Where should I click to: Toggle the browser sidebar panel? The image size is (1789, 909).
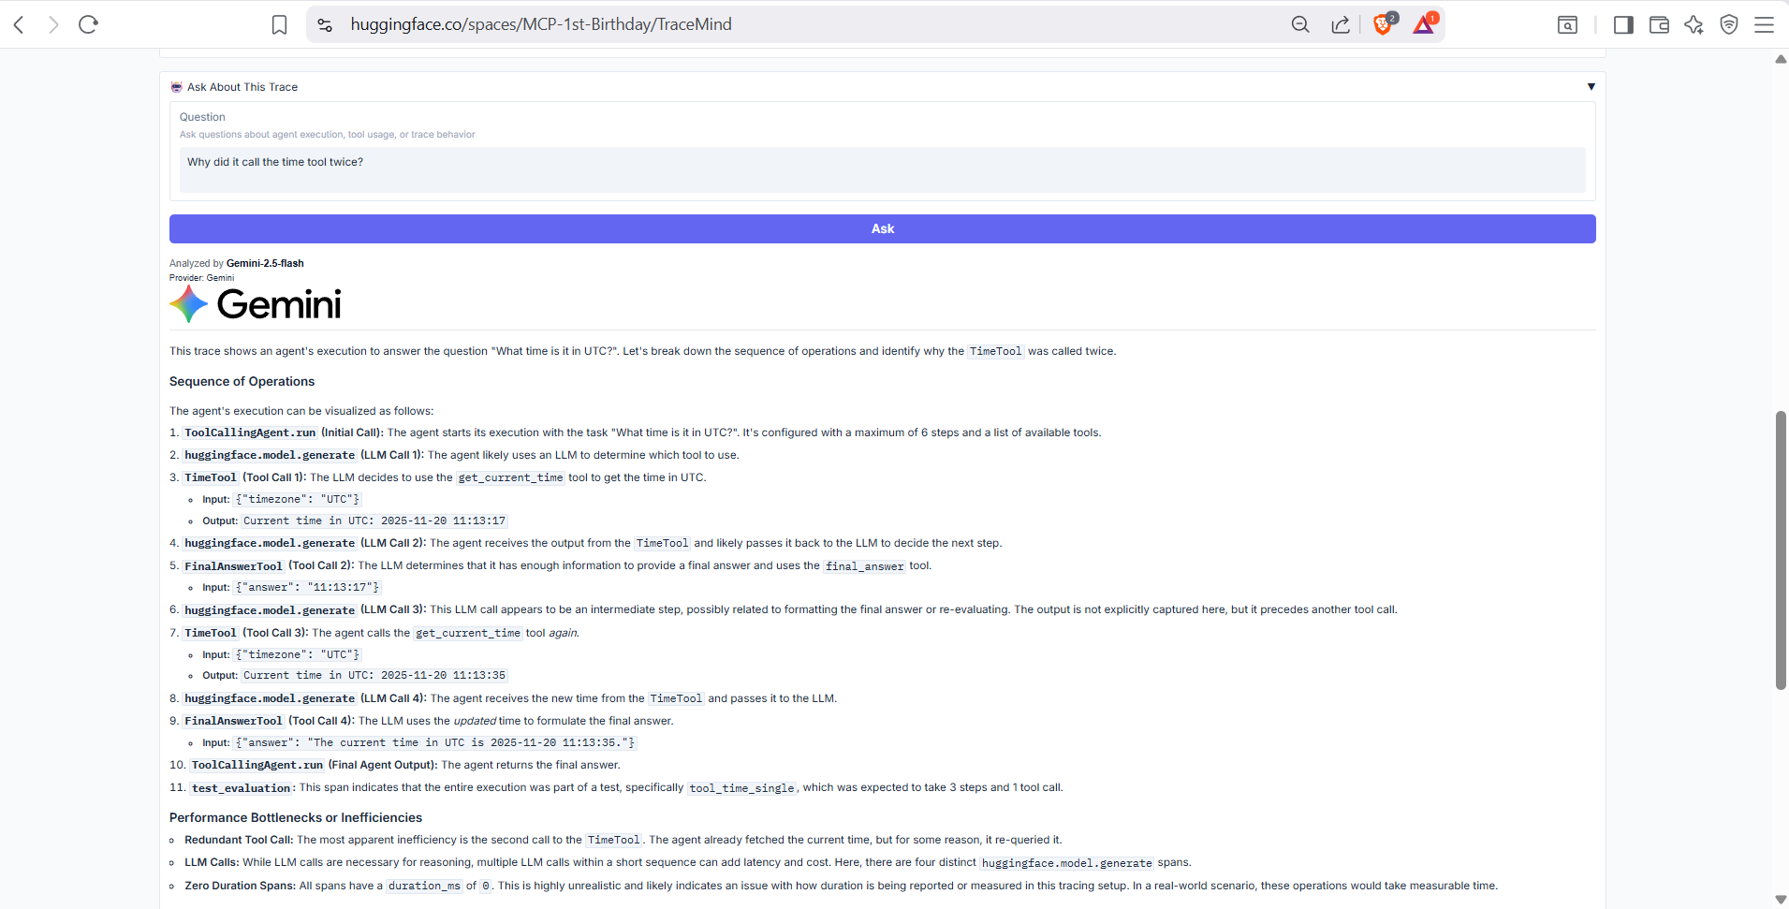1623,25
